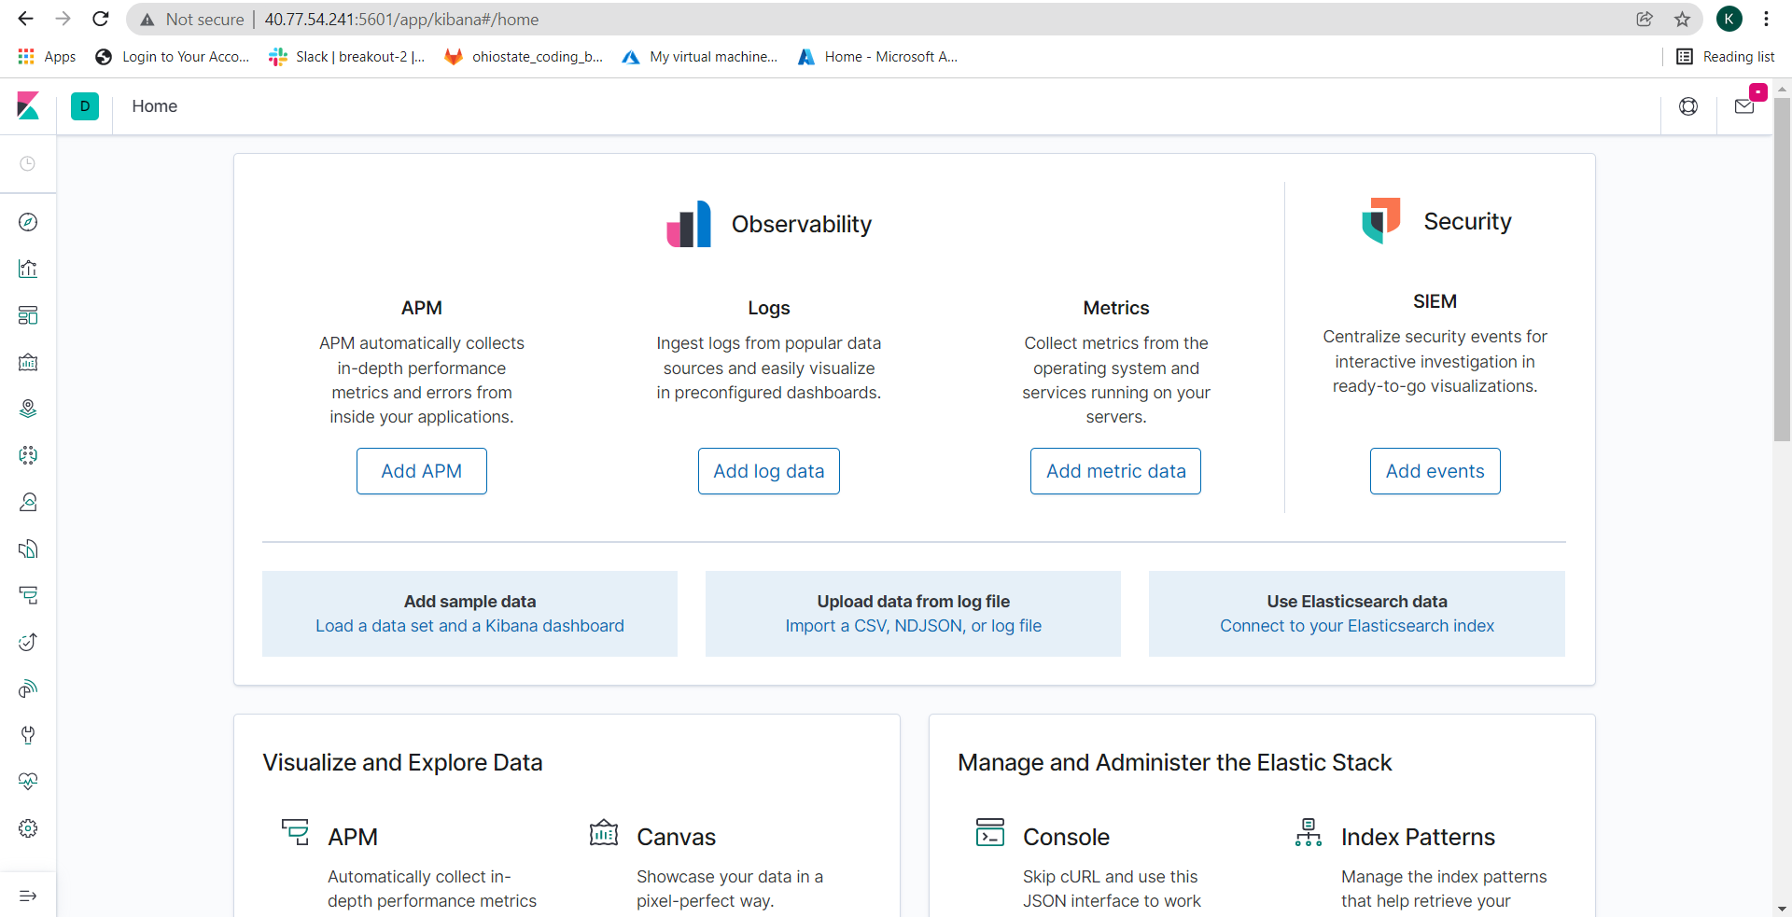Screen dimensions: 1792x917
Task: Click Add events under SIEM
Action: coord(1435,471)
